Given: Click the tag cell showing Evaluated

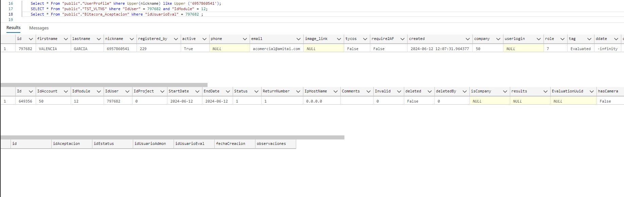Looking at the screenshot, I should click(x=580, y=49).
